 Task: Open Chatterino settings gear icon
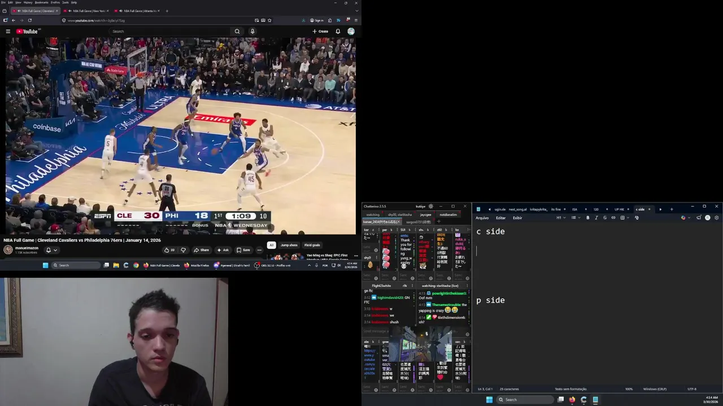tap(431, 206)
